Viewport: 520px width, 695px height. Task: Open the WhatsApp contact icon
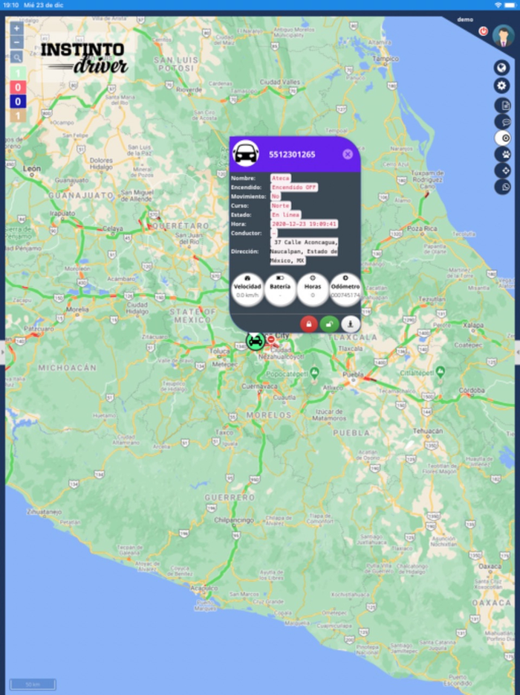click(x=503, y=187)
